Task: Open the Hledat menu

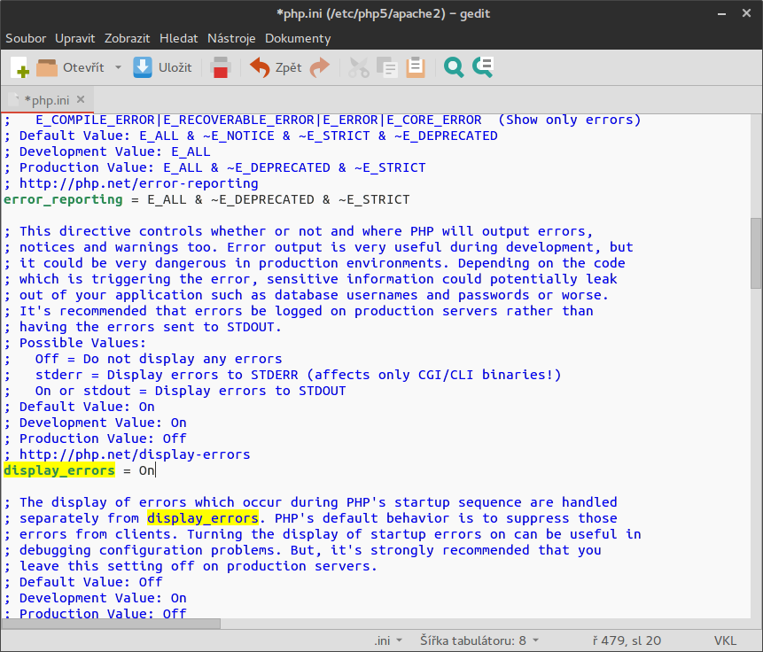Action: coord(179,38)
